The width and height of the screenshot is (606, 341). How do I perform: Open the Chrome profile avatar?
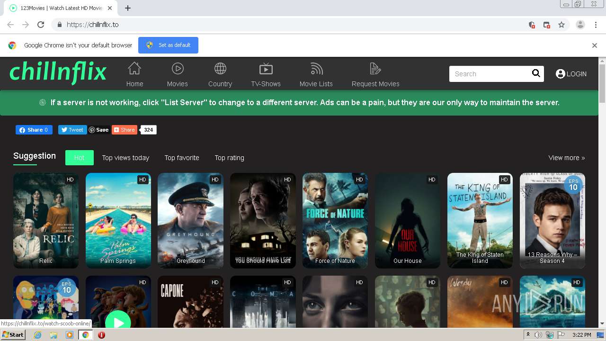click(580, 25)
